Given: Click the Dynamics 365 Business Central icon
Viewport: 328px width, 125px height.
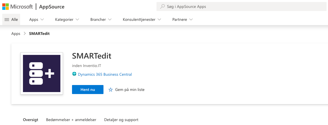Looking at the screenshot, I should [74, 74].
